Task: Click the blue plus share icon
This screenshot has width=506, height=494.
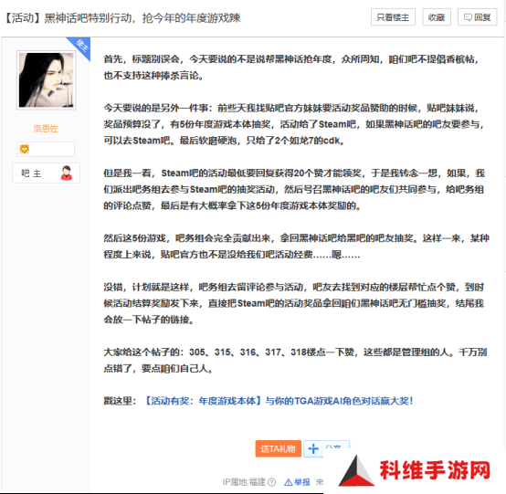Action: [x=313, y=449]
